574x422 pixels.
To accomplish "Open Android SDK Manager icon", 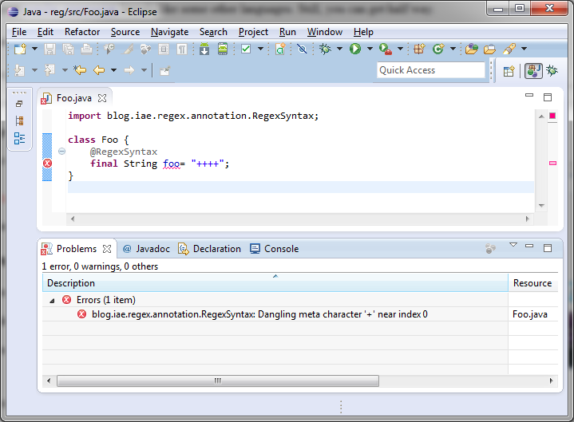I will point(204,49).
